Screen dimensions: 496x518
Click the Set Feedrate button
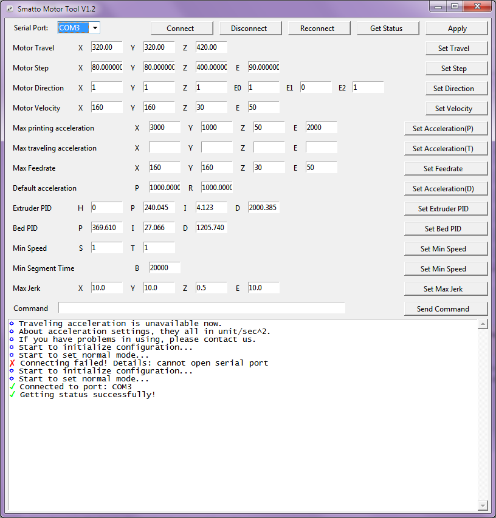click(x=446, y=169)
